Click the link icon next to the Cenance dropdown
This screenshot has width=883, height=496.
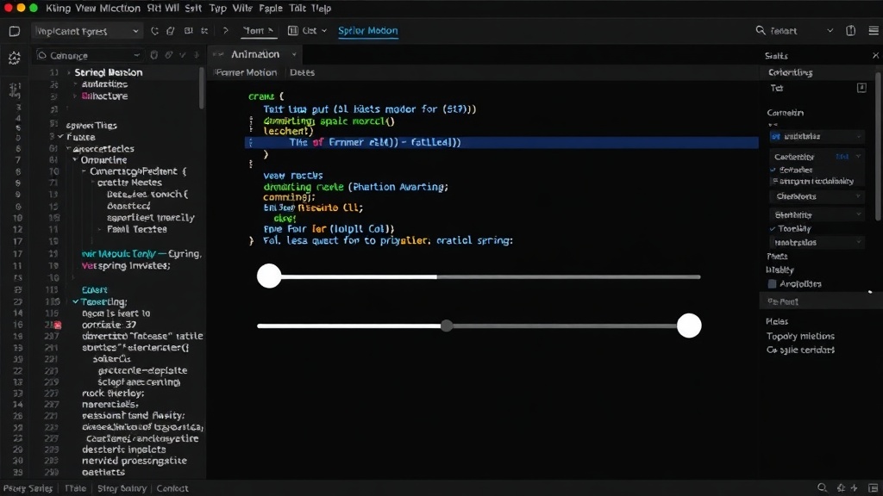168,55
